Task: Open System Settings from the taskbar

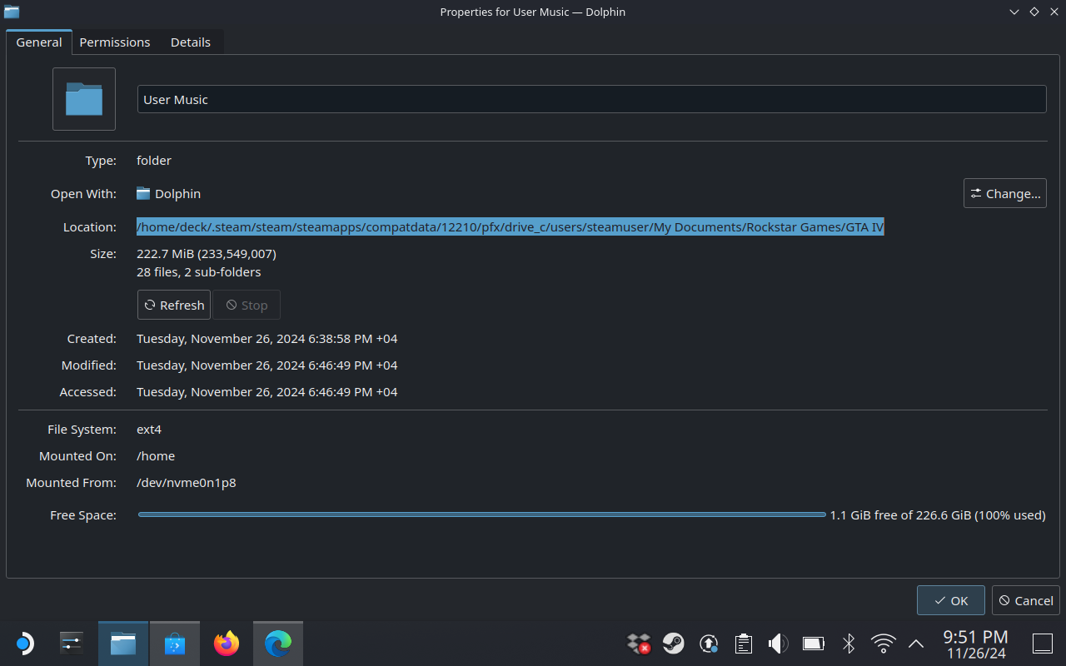Action: (72, 644)
